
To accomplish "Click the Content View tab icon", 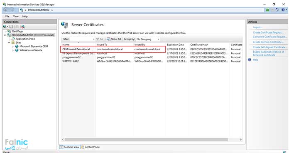I will coord(82,147).
